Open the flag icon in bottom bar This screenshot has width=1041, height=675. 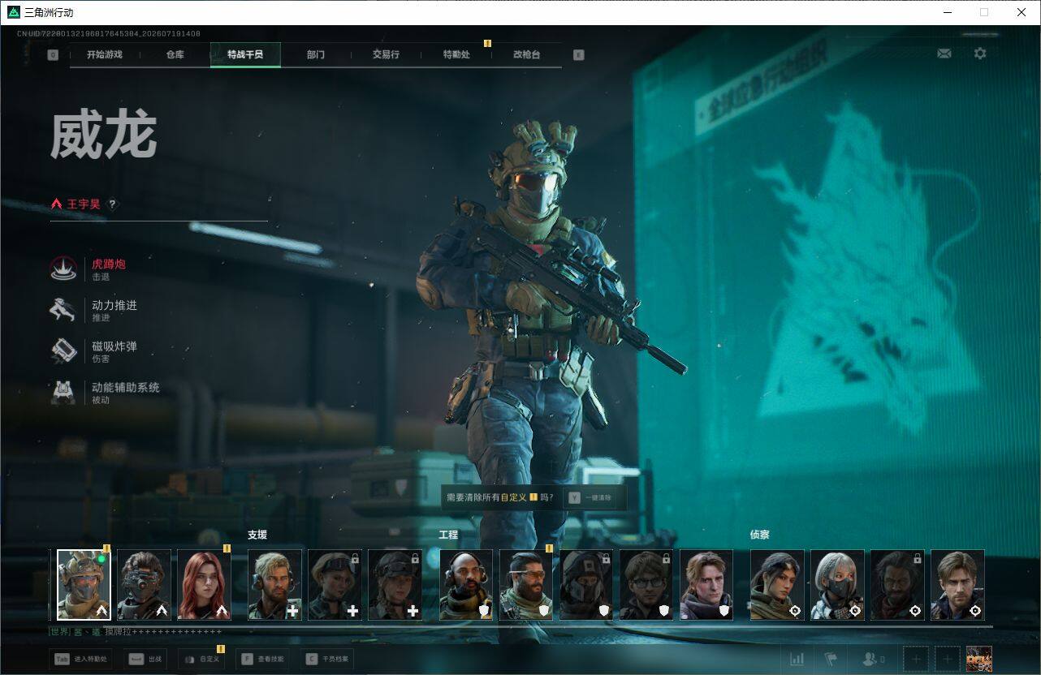point(831,659)
